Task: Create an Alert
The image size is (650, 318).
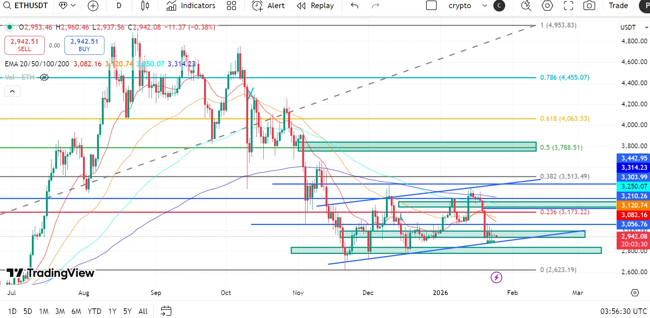Action: [268, 6]
